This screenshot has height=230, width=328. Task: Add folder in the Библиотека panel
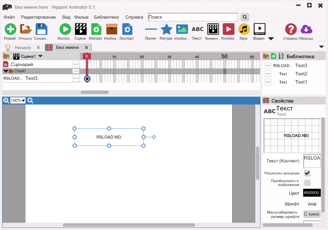click(x=266, y=56)
